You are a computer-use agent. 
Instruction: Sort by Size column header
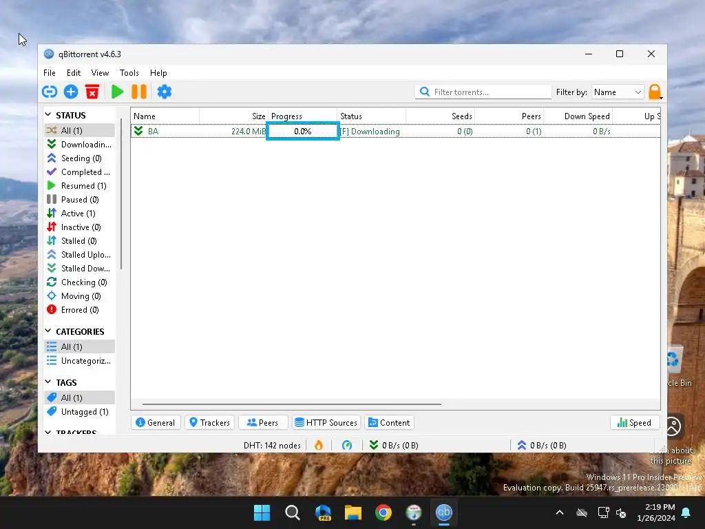(x=234, y=116)
